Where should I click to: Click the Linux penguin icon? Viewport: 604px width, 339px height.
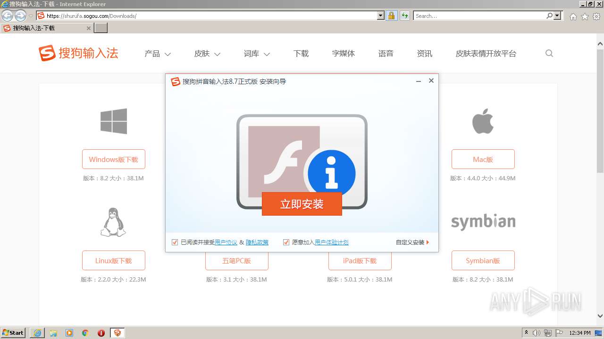[113, 222]
